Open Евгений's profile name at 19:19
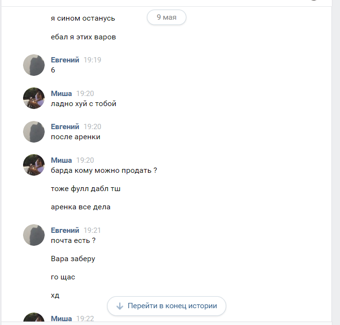The height and width of the screenshot is (325, 340). tap(65, 60)
